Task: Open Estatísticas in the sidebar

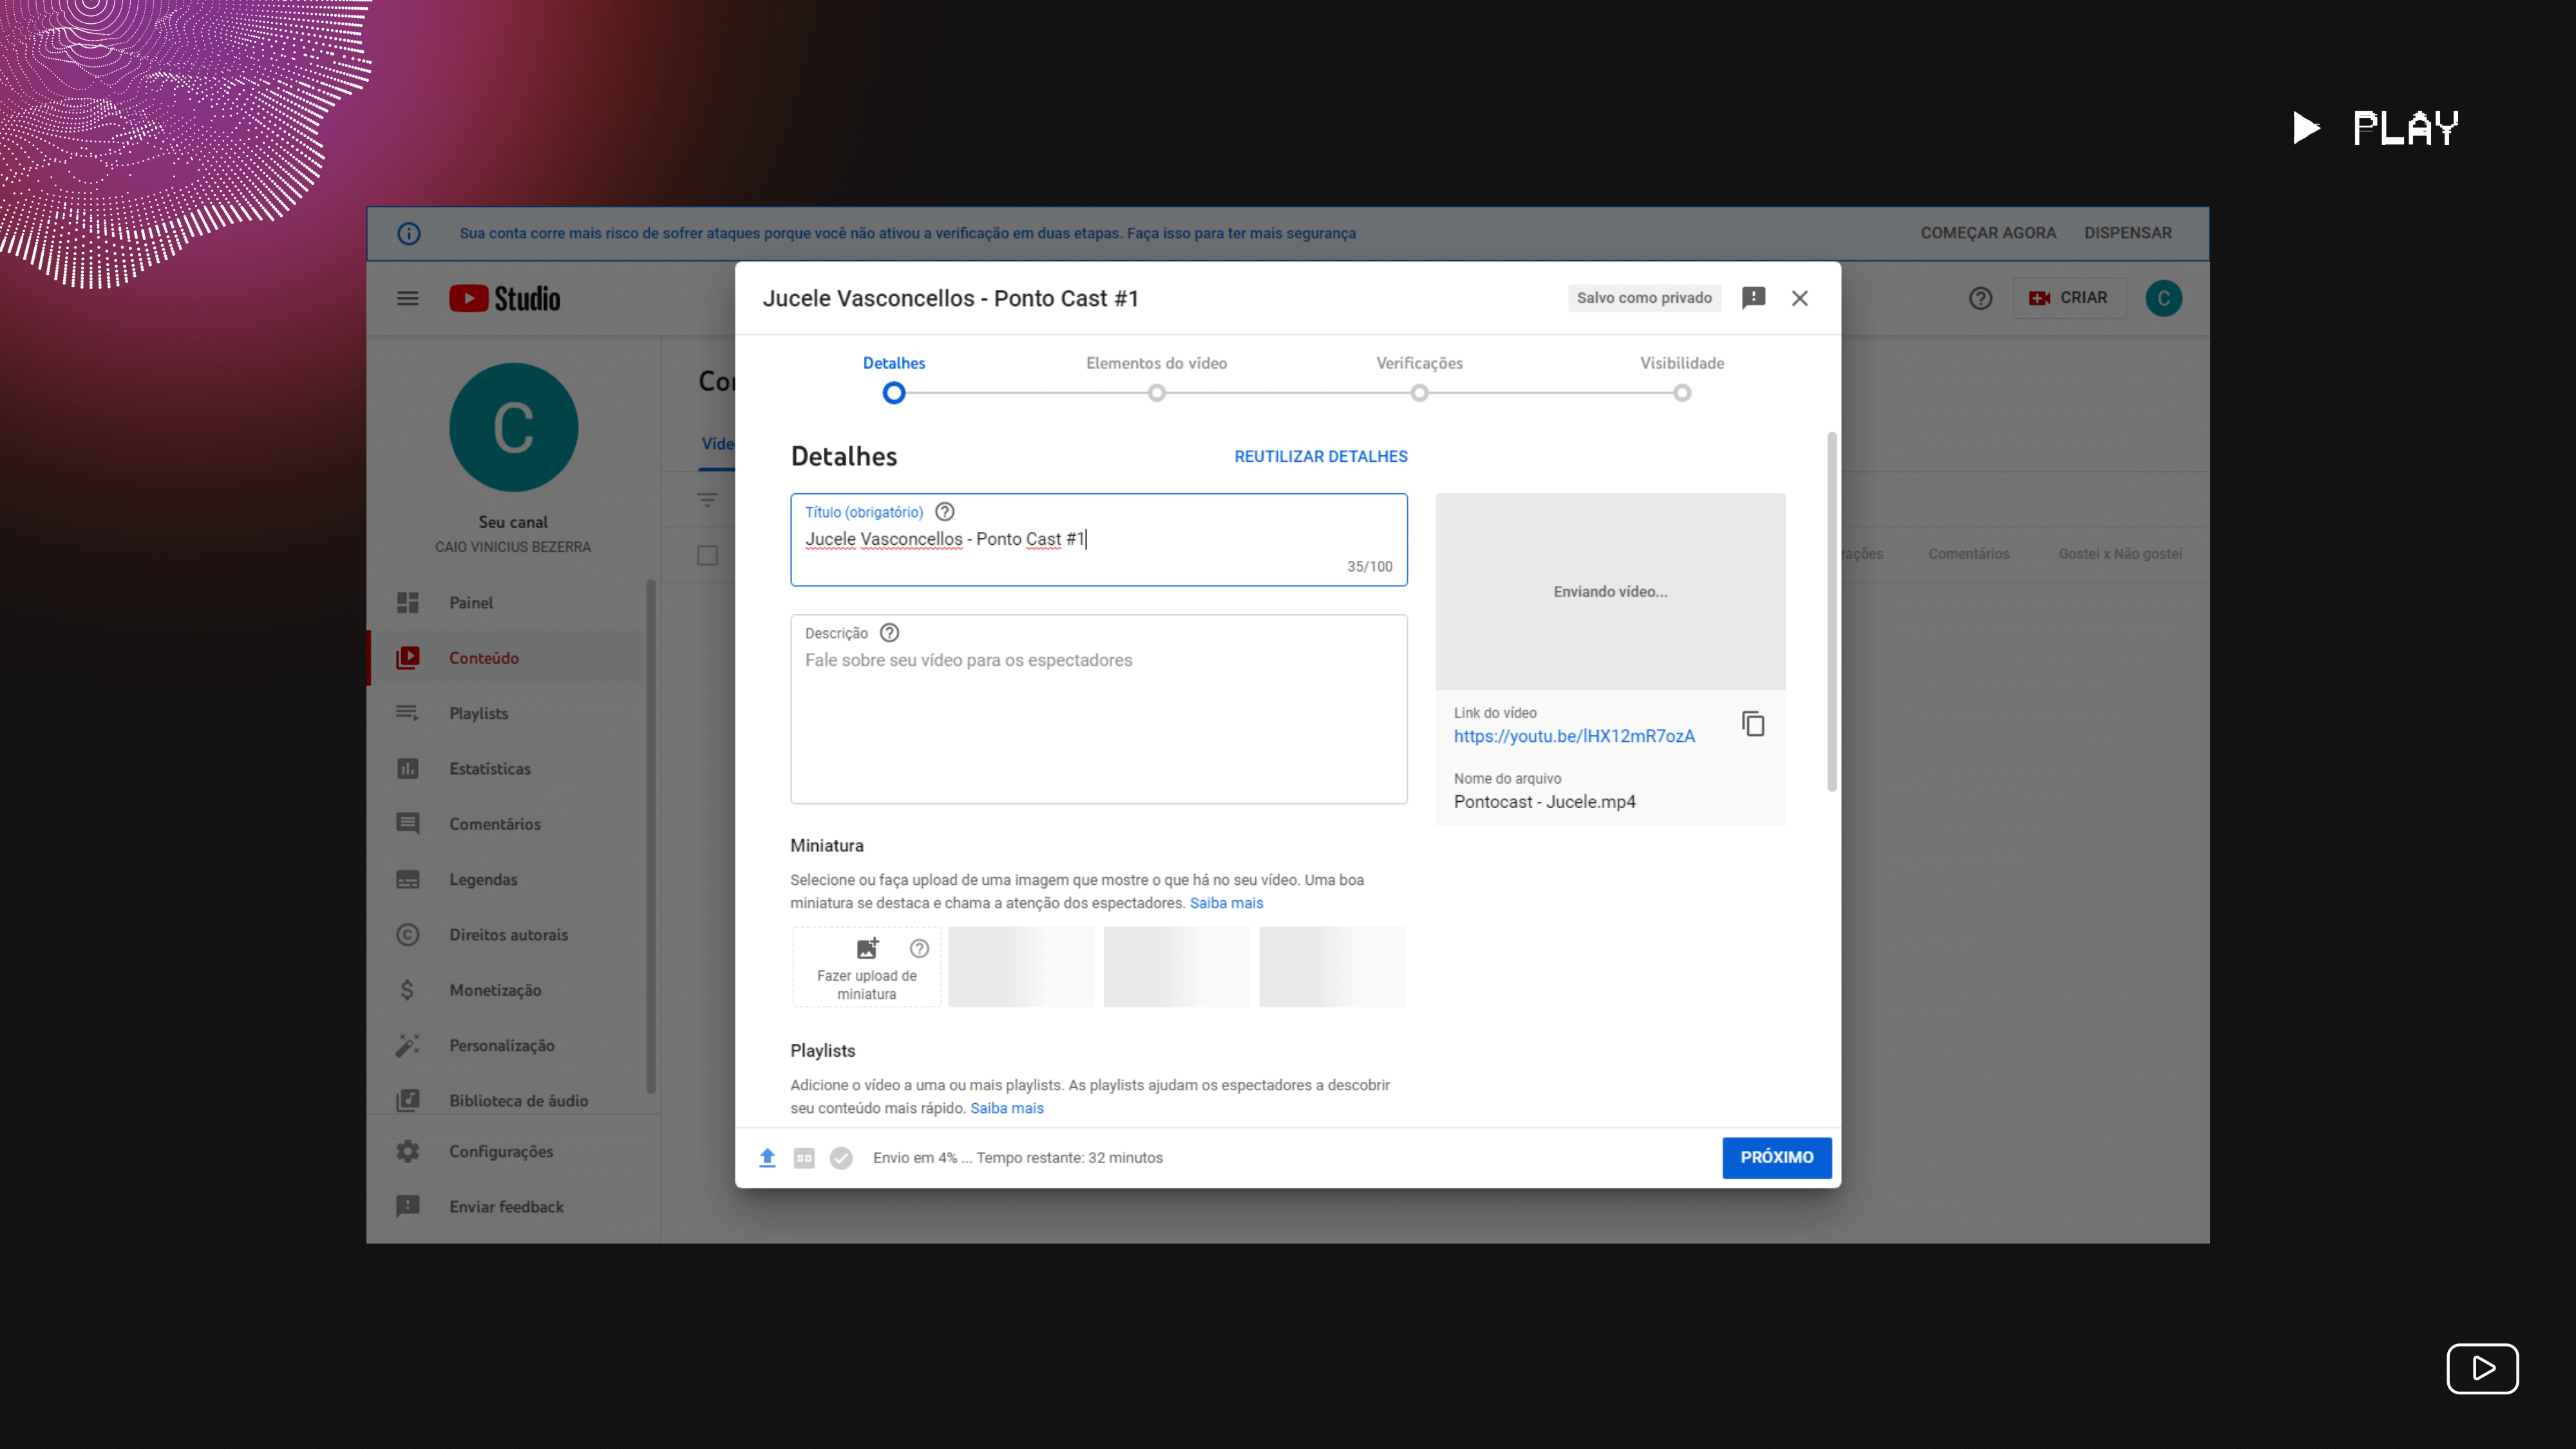Action: point(505,769)
